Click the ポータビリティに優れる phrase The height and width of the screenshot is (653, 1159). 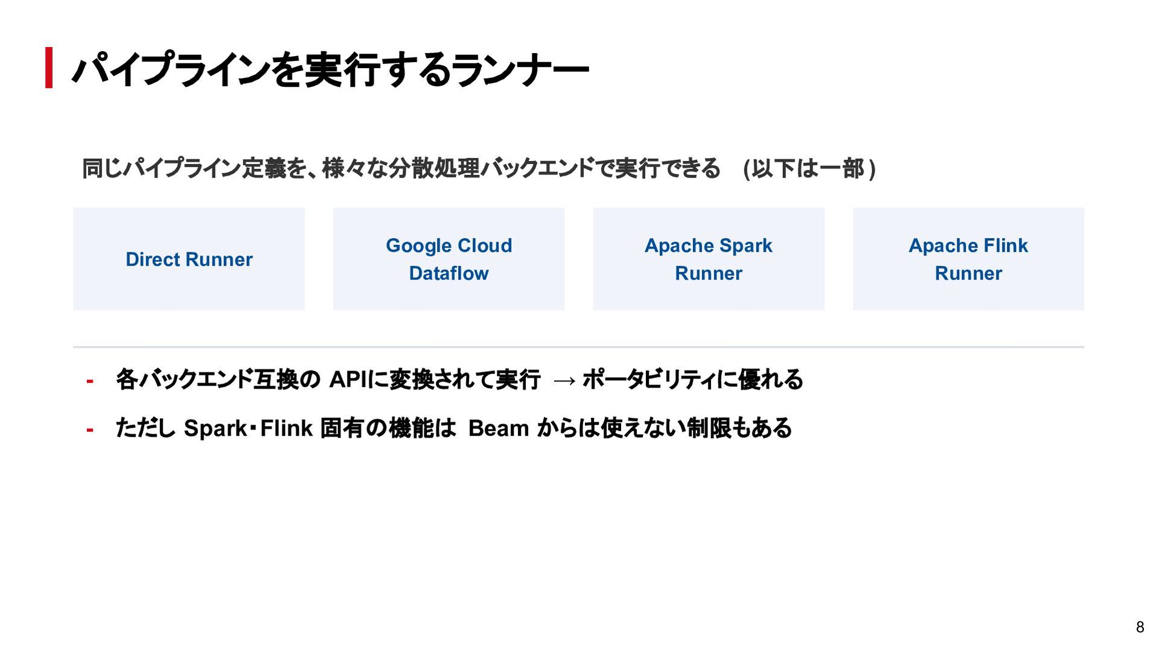tap(692, 380)
